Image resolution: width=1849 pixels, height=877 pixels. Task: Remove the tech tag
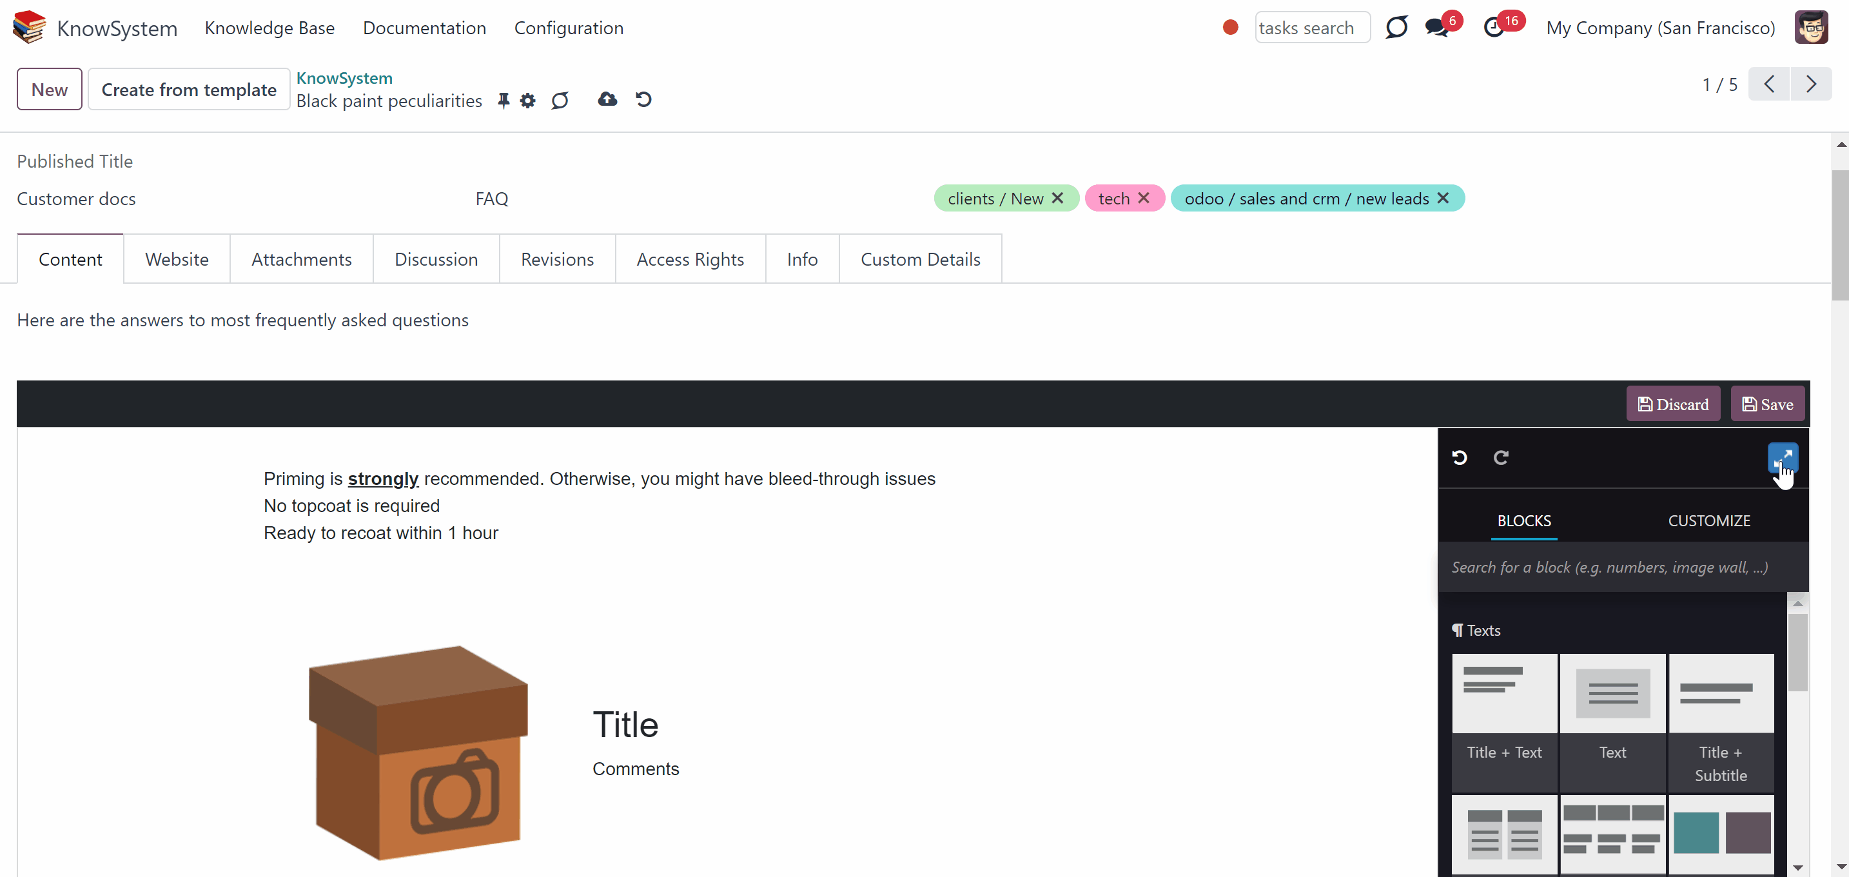tap(1144, 198)
